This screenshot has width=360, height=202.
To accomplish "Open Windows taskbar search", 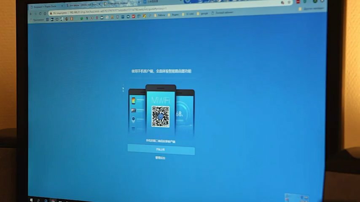I will click(x=38, y=201).
